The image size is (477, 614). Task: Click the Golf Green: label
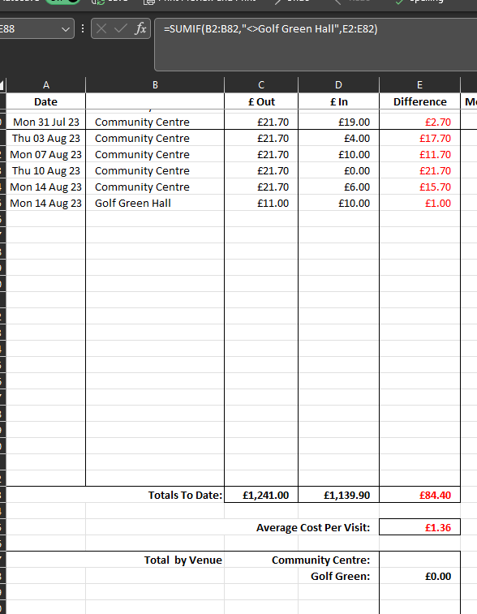pyautogui.click(x=341, y=577)
